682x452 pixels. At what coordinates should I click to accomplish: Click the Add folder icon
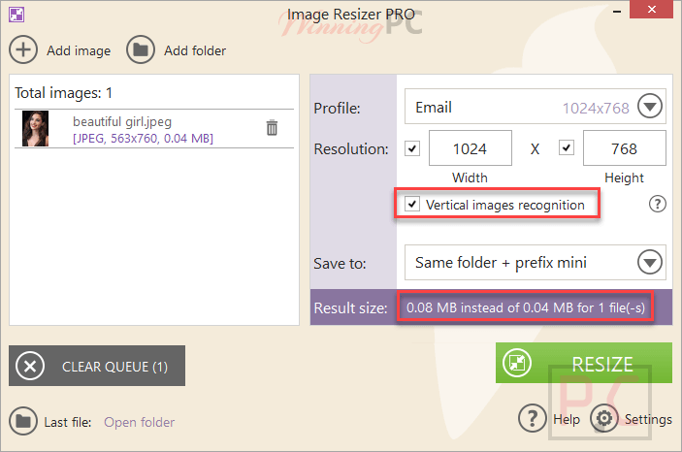(141, 49)
